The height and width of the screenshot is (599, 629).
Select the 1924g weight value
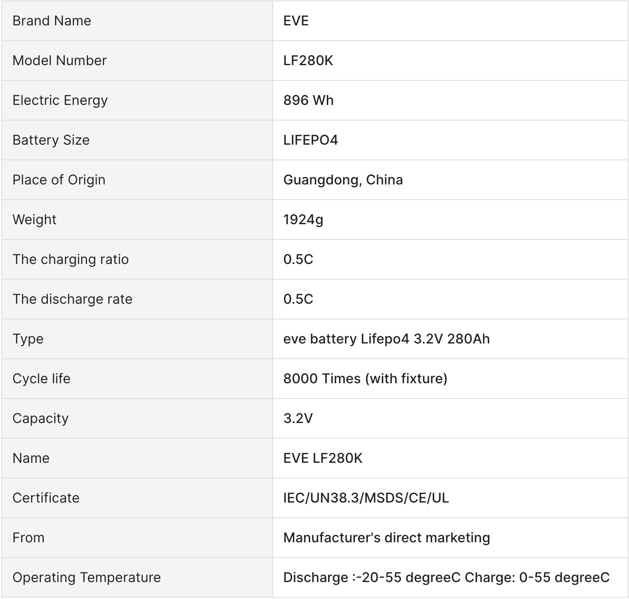point(303,220)
